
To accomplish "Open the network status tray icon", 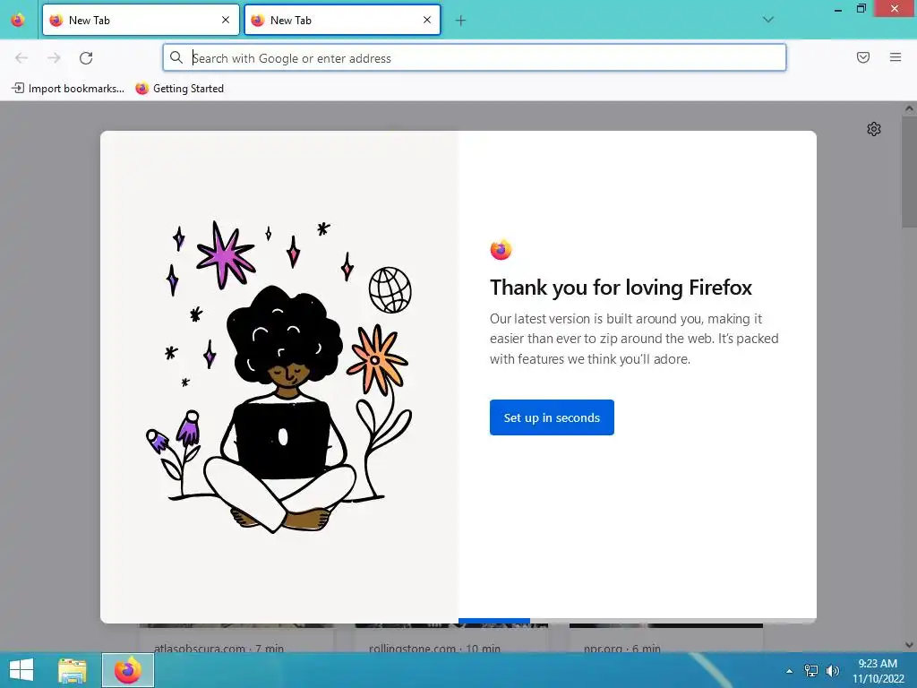I will pos(811,671).
